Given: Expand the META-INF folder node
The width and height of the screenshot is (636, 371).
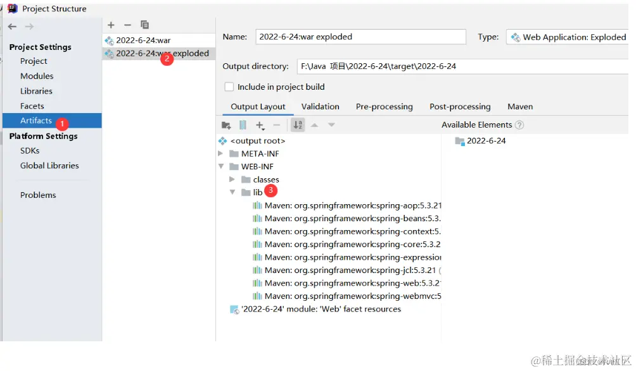Looking at the screenshot, I should point(220,154).
